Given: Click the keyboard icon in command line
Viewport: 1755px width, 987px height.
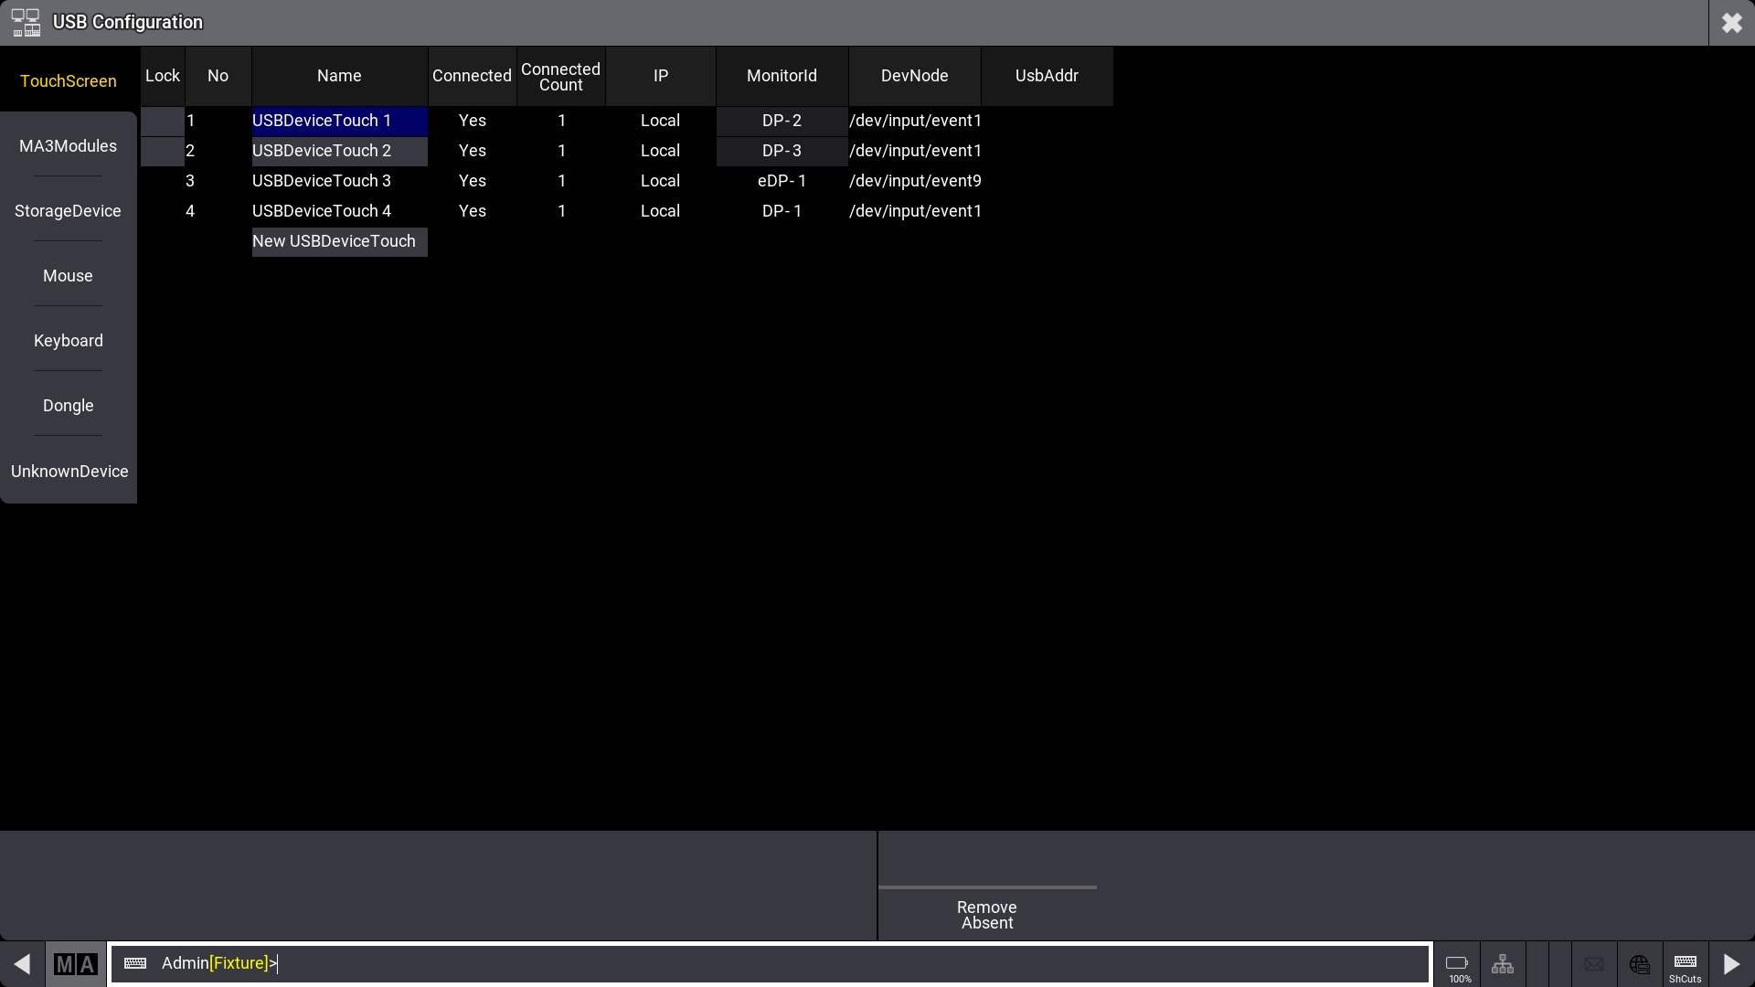Looking at the screenshot, I should 135,963.
